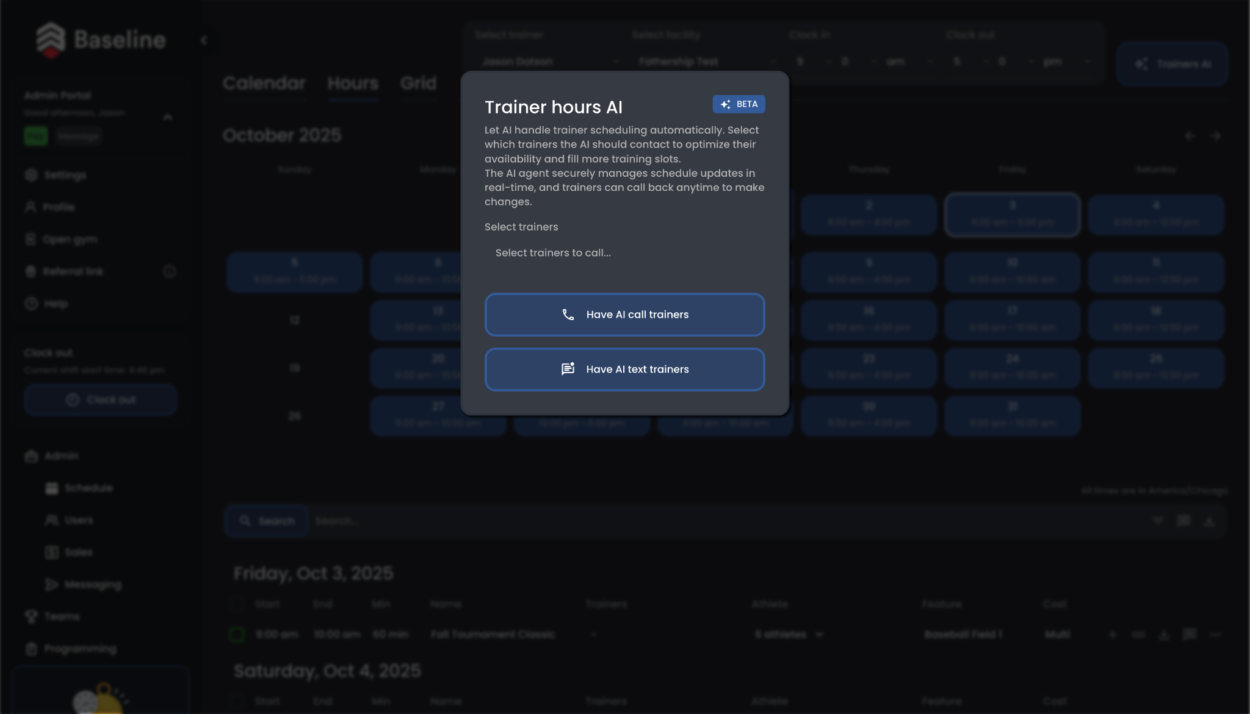Click the text message icon
Viewport: 1250px width, 714px height.
(568, 369)
